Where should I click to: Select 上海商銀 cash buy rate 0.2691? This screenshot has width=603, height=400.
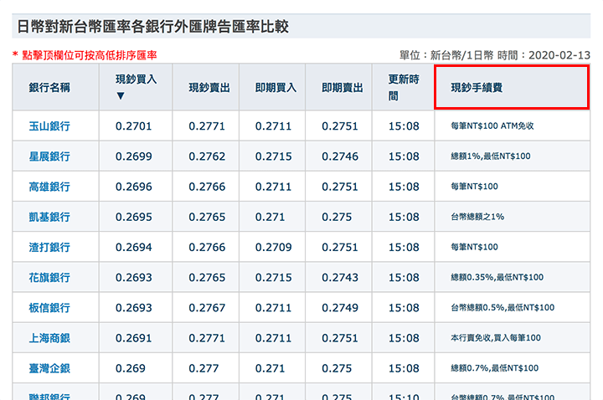tap(133, 338)
